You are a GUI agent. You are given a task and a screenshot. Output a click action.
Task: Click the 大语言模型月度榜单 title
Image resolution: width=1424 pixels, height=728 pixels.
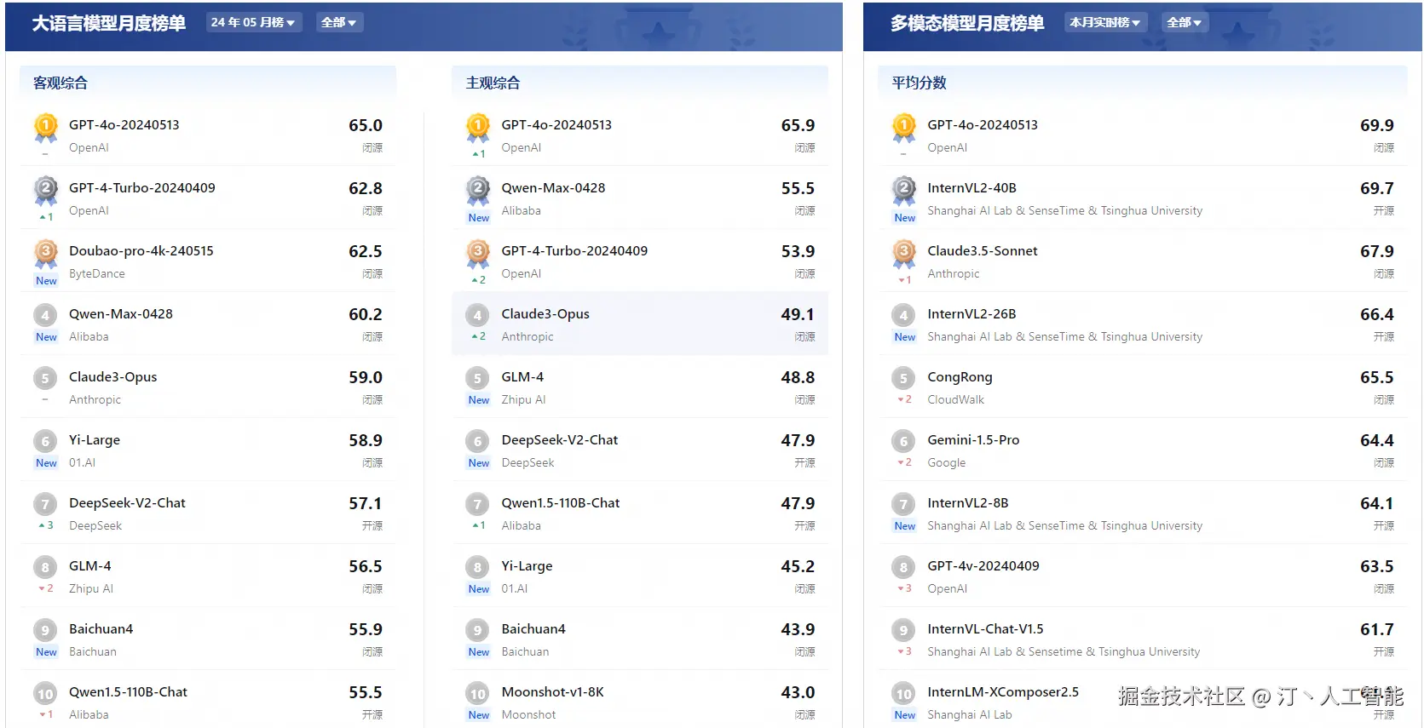[109, 23]
